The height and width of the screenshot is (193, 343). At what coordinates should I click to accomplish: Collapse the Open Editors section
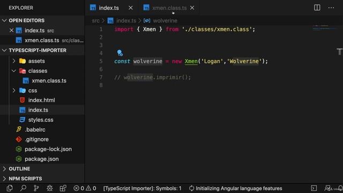click(x=4, y=20)
